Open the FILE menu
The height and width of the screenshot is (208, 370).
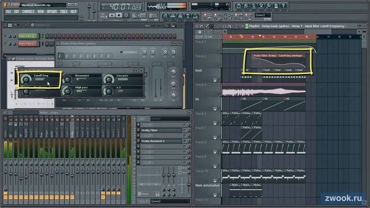coord(9,12)
